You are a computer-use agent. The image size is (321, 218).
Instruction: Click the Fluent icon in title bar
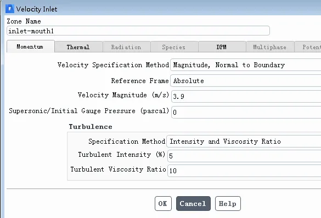coord(10,9)
